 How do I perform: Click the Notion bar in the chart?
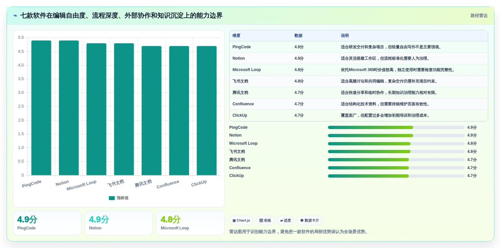(x=69, y=108)
